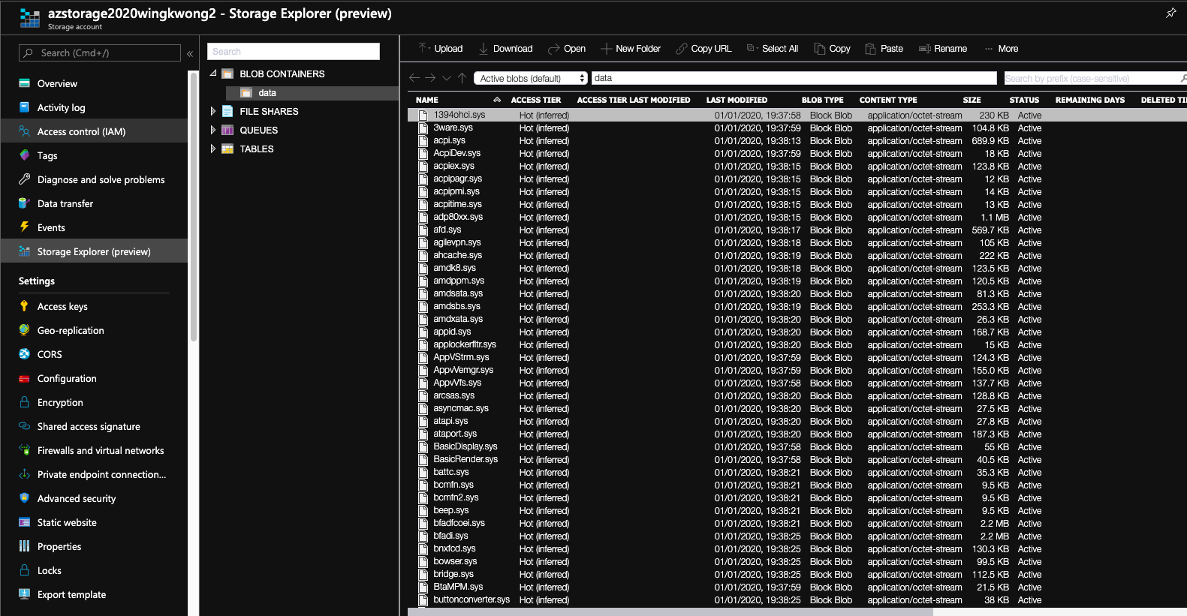Select the BasicDisplay.sys blob
Screen dimensions: 1187x616
pos(465,446)
